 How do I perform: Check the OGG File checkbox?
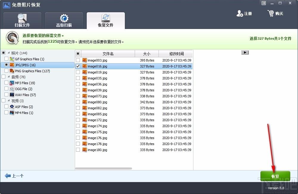(x=6, y=89)
